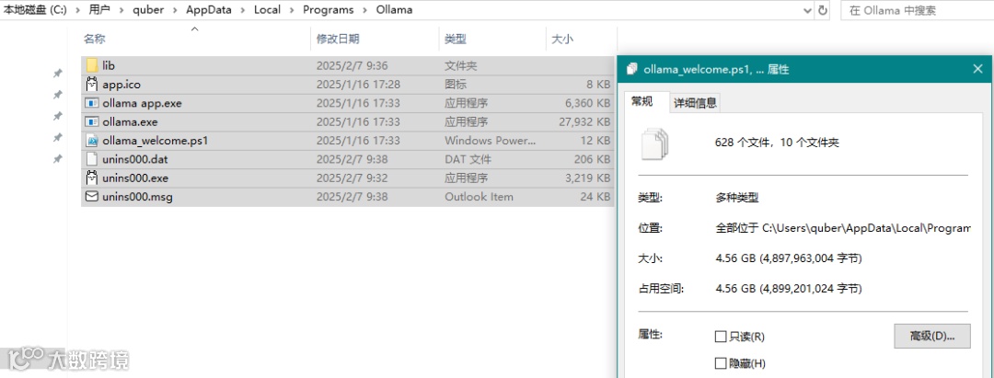Click the Ollama breadcrumb segment

[394, 10]
